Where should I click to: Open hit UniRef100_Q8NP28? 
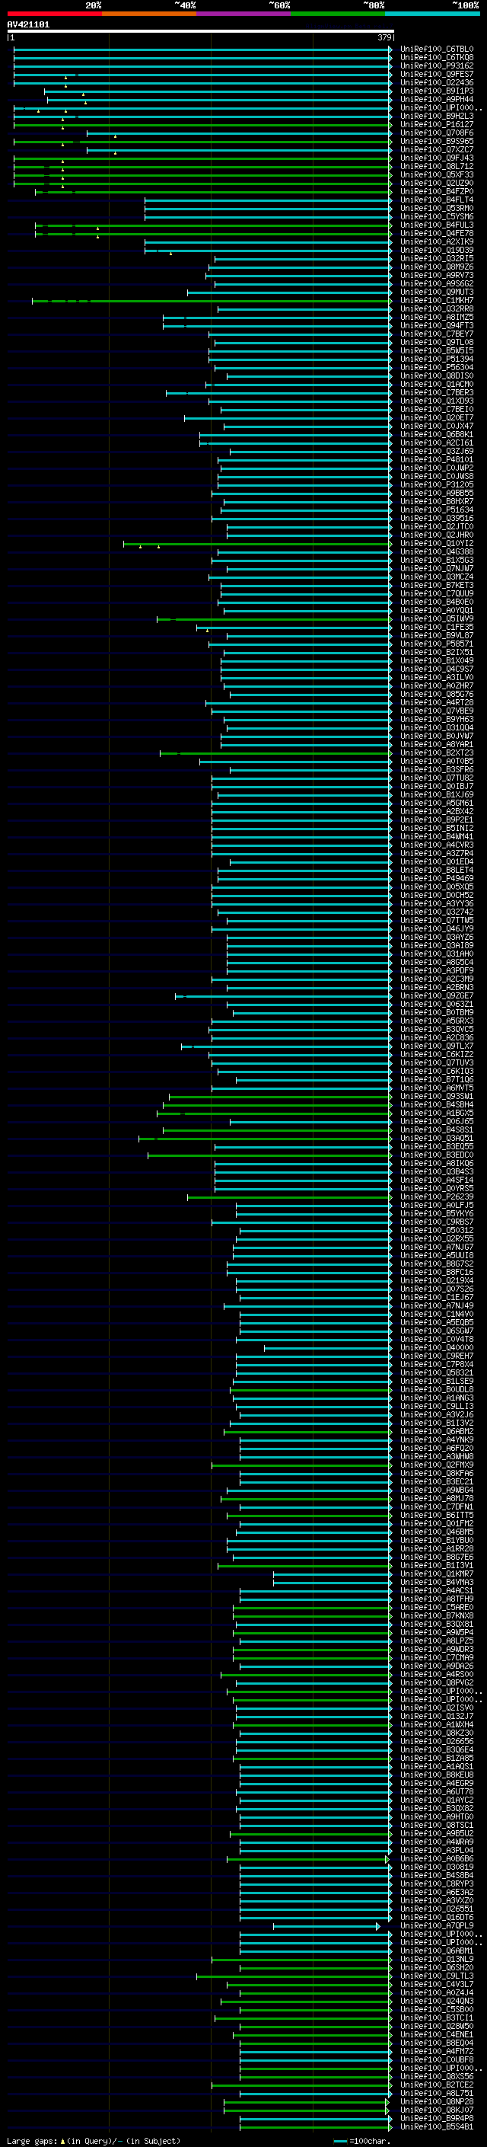(437, 2101)
